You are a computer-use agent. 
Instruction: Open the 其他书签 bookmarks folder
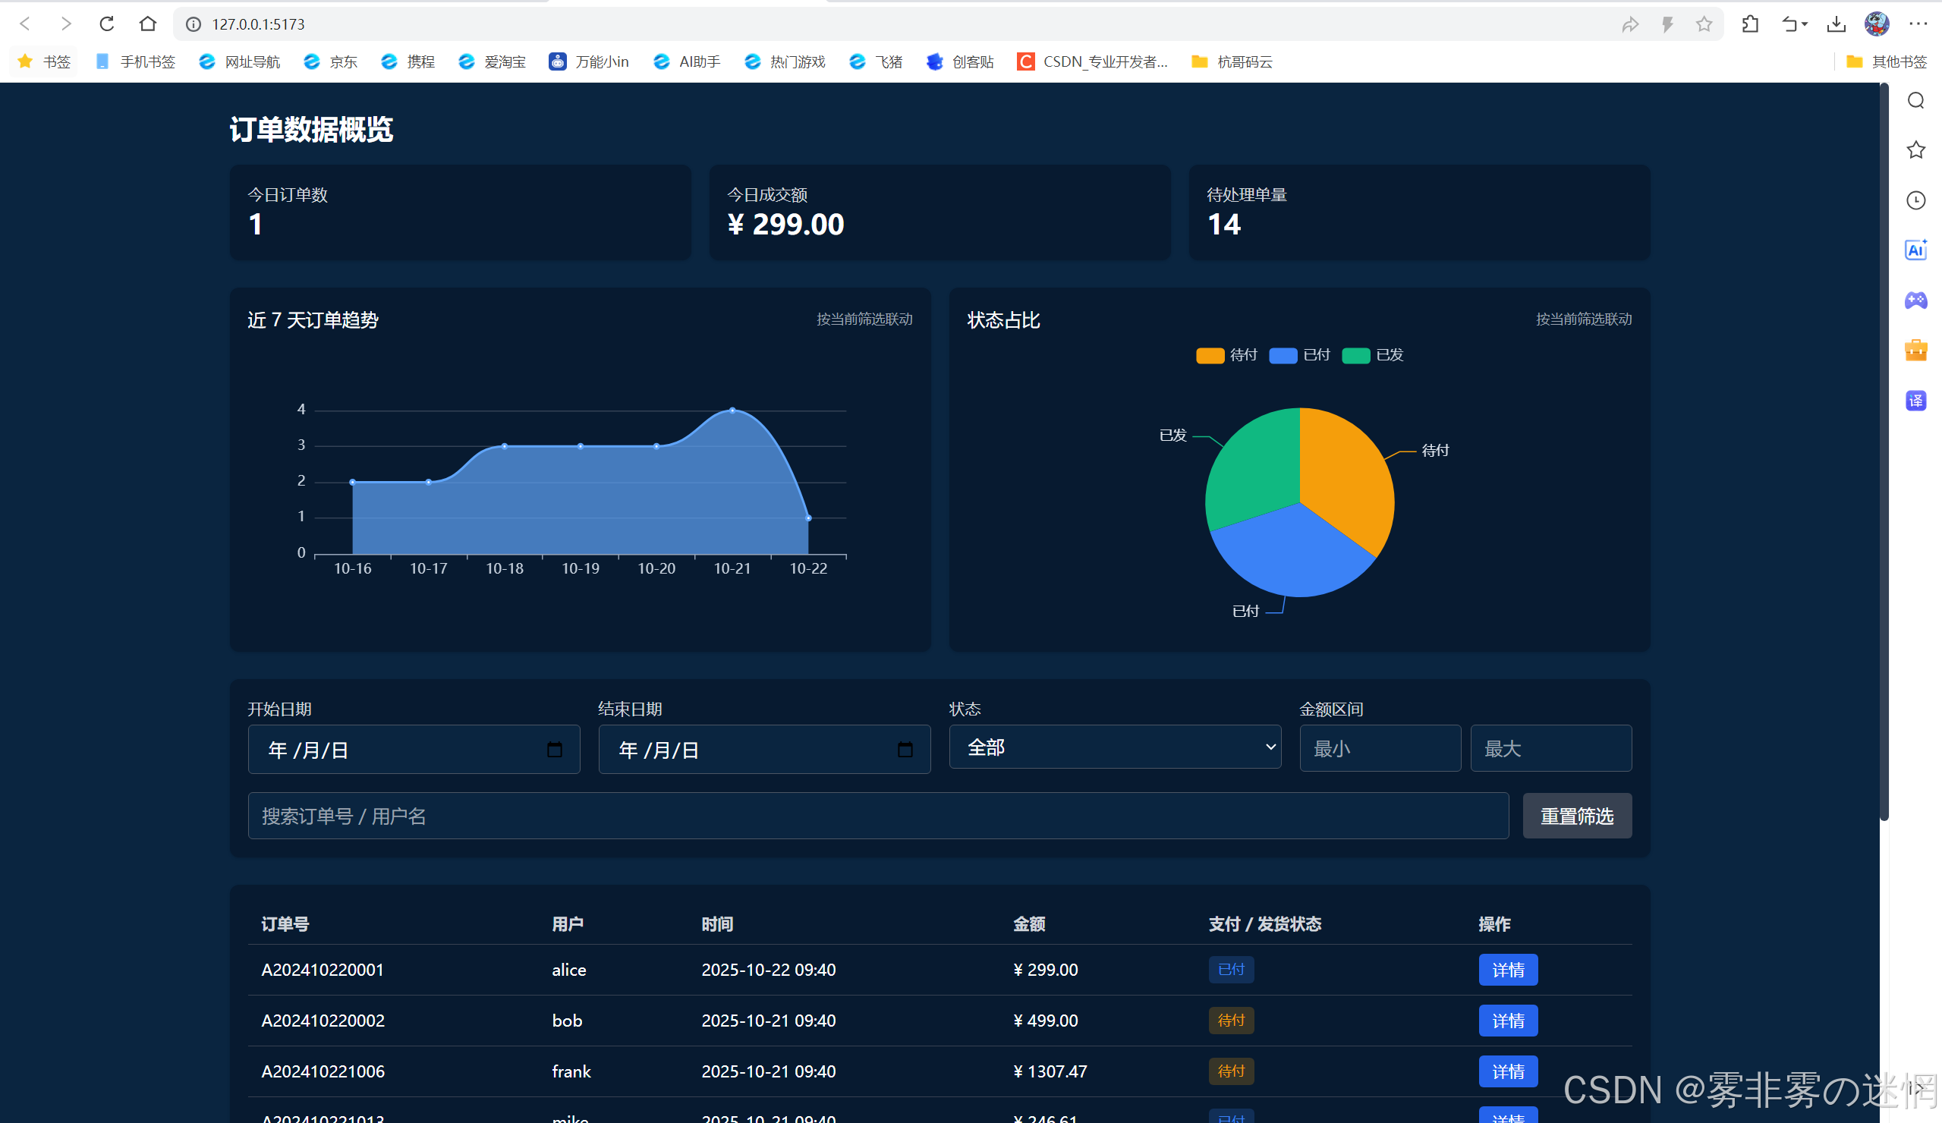(1887, 61)
